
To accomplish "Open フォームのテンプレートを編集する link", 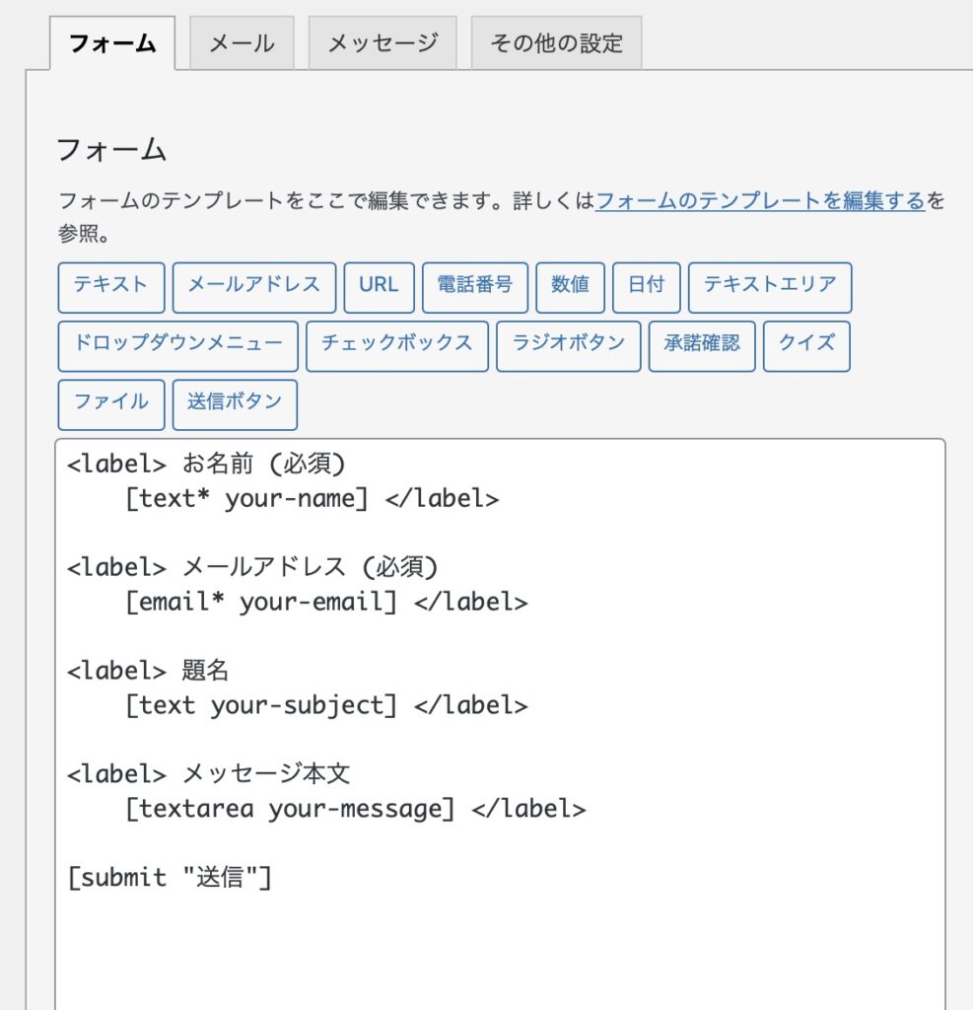I will 760,201.
